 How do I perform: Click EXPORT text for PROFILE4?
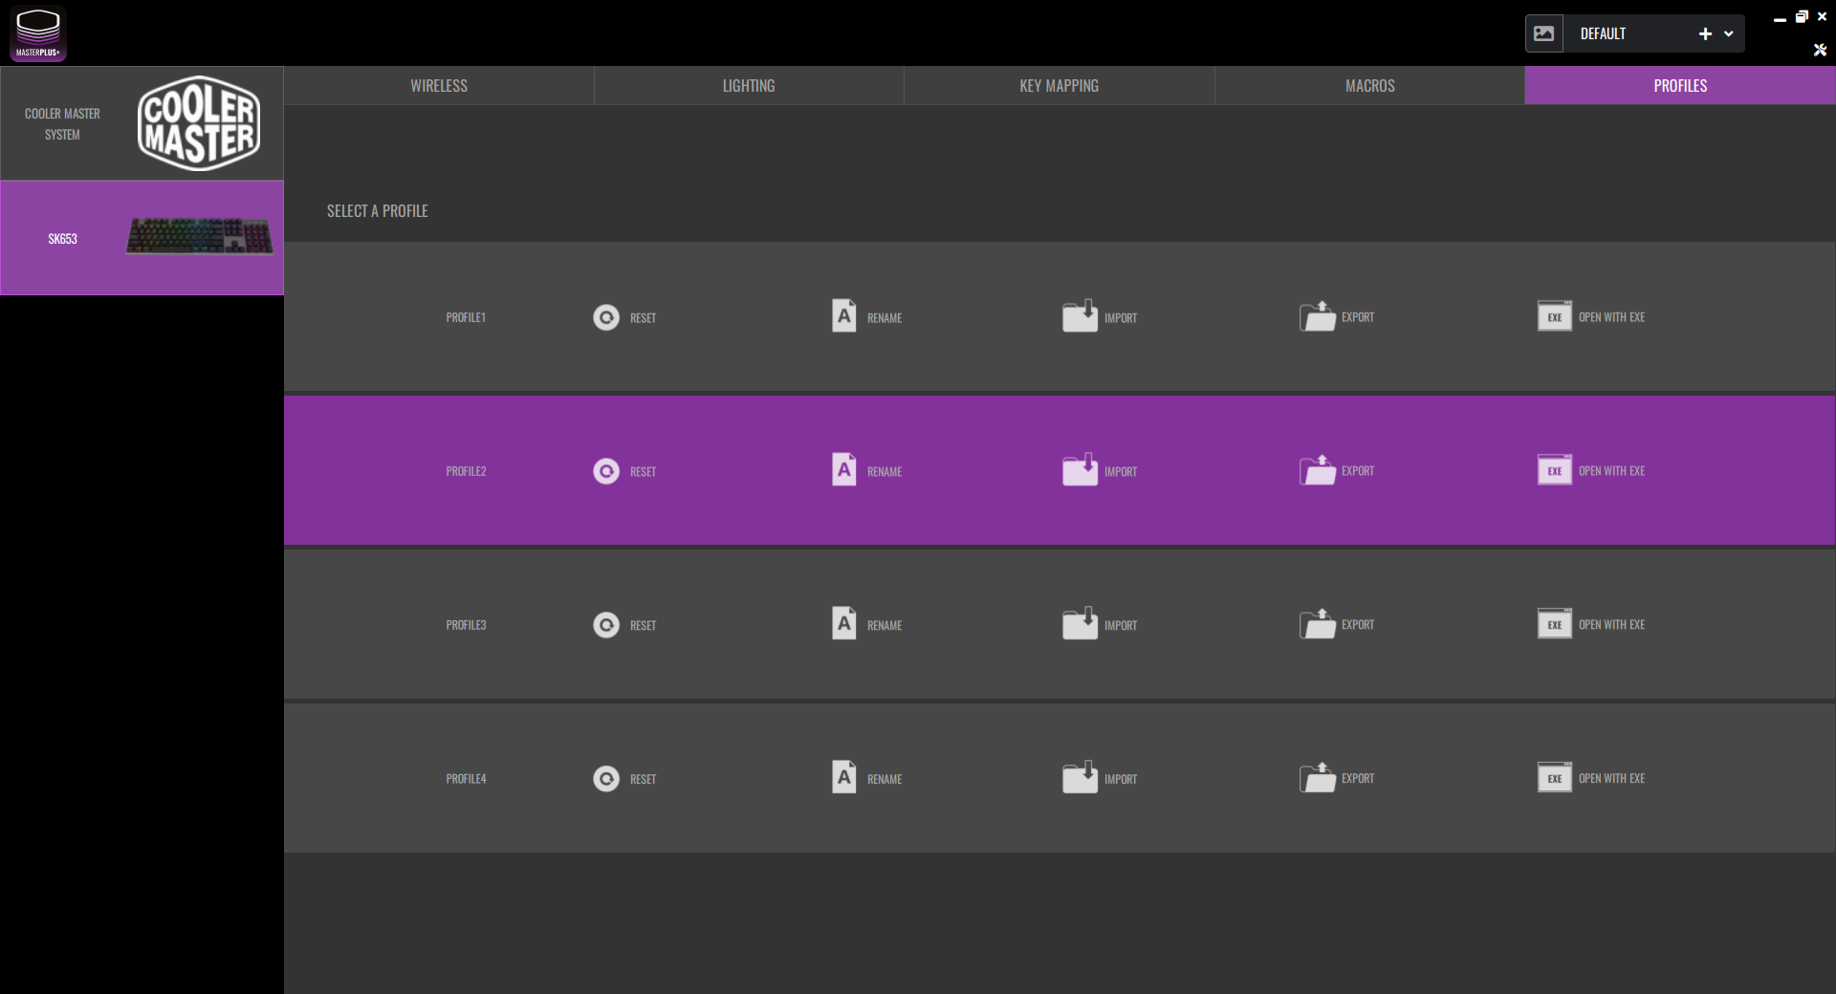click(x=1358, y=779)
